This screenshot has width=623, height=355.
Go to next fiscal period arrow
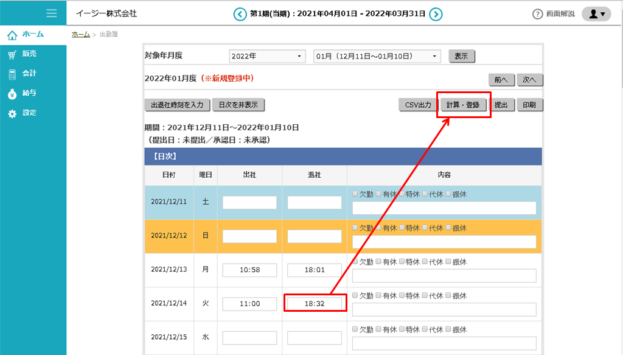click(436, 14)
